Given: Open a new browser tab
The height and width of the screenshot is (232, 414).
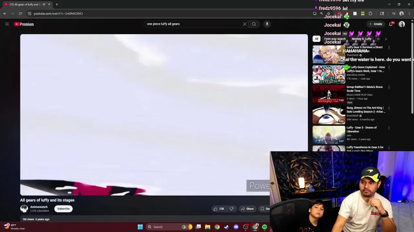Looking at the screenshot, I should [x=57, y=5].
